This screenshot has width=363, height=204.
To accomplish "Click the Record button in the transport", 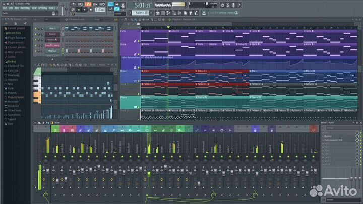I will (91, 9).
